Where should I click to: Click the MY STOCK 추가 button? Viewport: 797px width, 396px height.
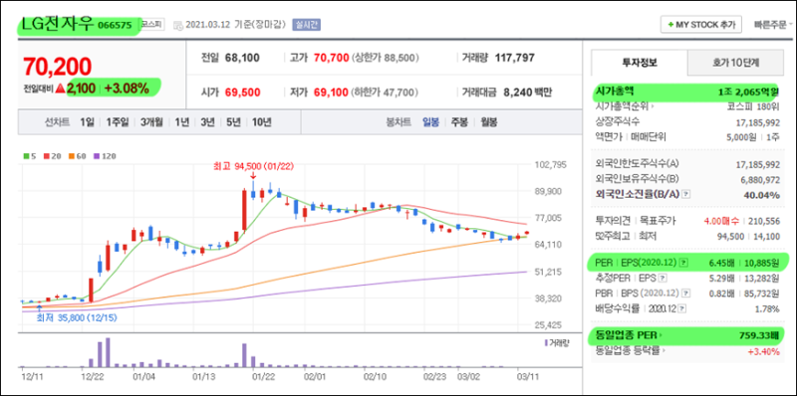pos(701,24)
